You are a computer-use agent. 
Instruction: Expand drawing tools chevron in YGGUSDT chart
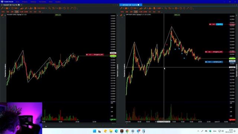[x=5, y=15]
